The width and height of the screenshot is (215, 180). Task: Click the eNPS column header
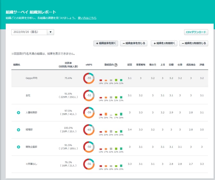click(x=89, y=65)
